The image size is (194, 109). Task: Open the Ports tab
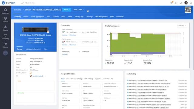point(63,17)
